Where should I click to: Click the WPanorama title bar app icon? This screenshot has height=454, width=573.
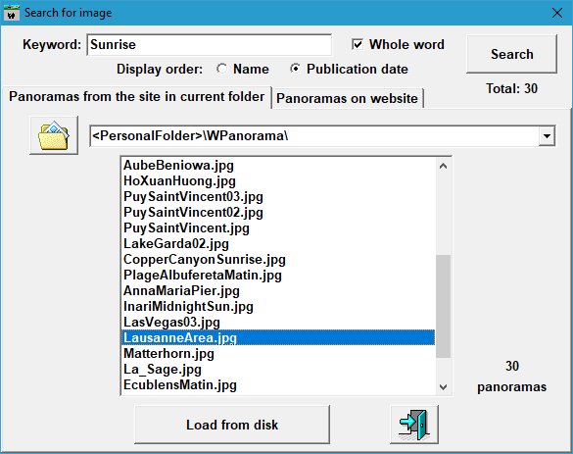12,13
